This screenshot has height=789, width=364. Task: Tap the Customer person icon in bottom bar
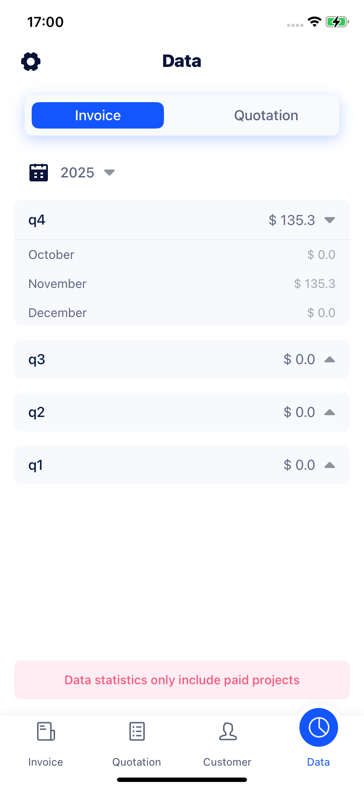click(228, 731)
